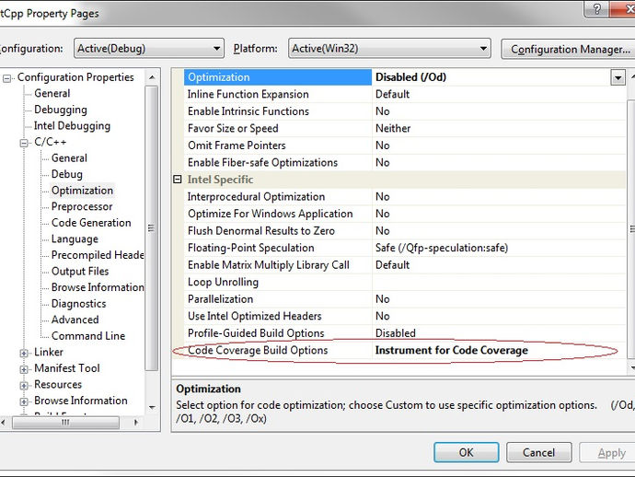635x477 pixels.
Task: Select Browse Information under C/C++
Action: (98, 287)
